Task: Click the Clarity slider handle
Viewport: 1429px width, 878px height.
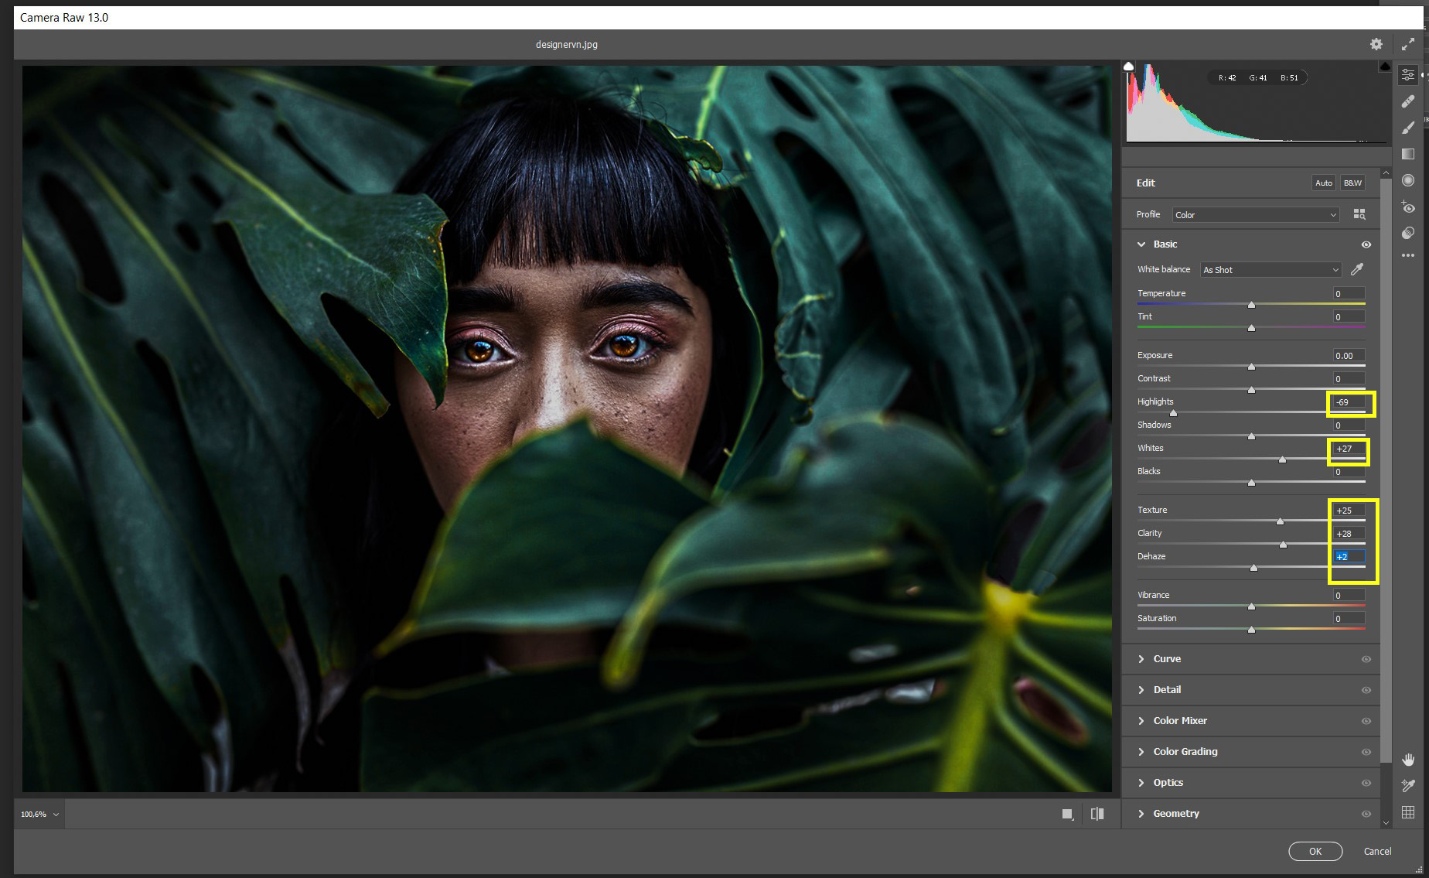Action: pos(1283,545)
